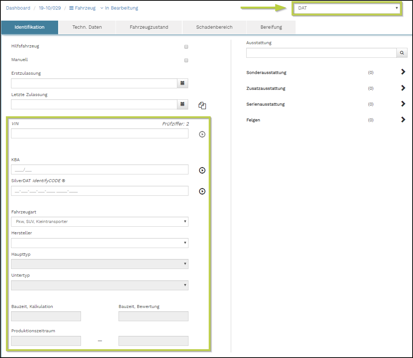Open the Letzte Zulassung calendar picker

pyautogui.click(x=183, y=104)
